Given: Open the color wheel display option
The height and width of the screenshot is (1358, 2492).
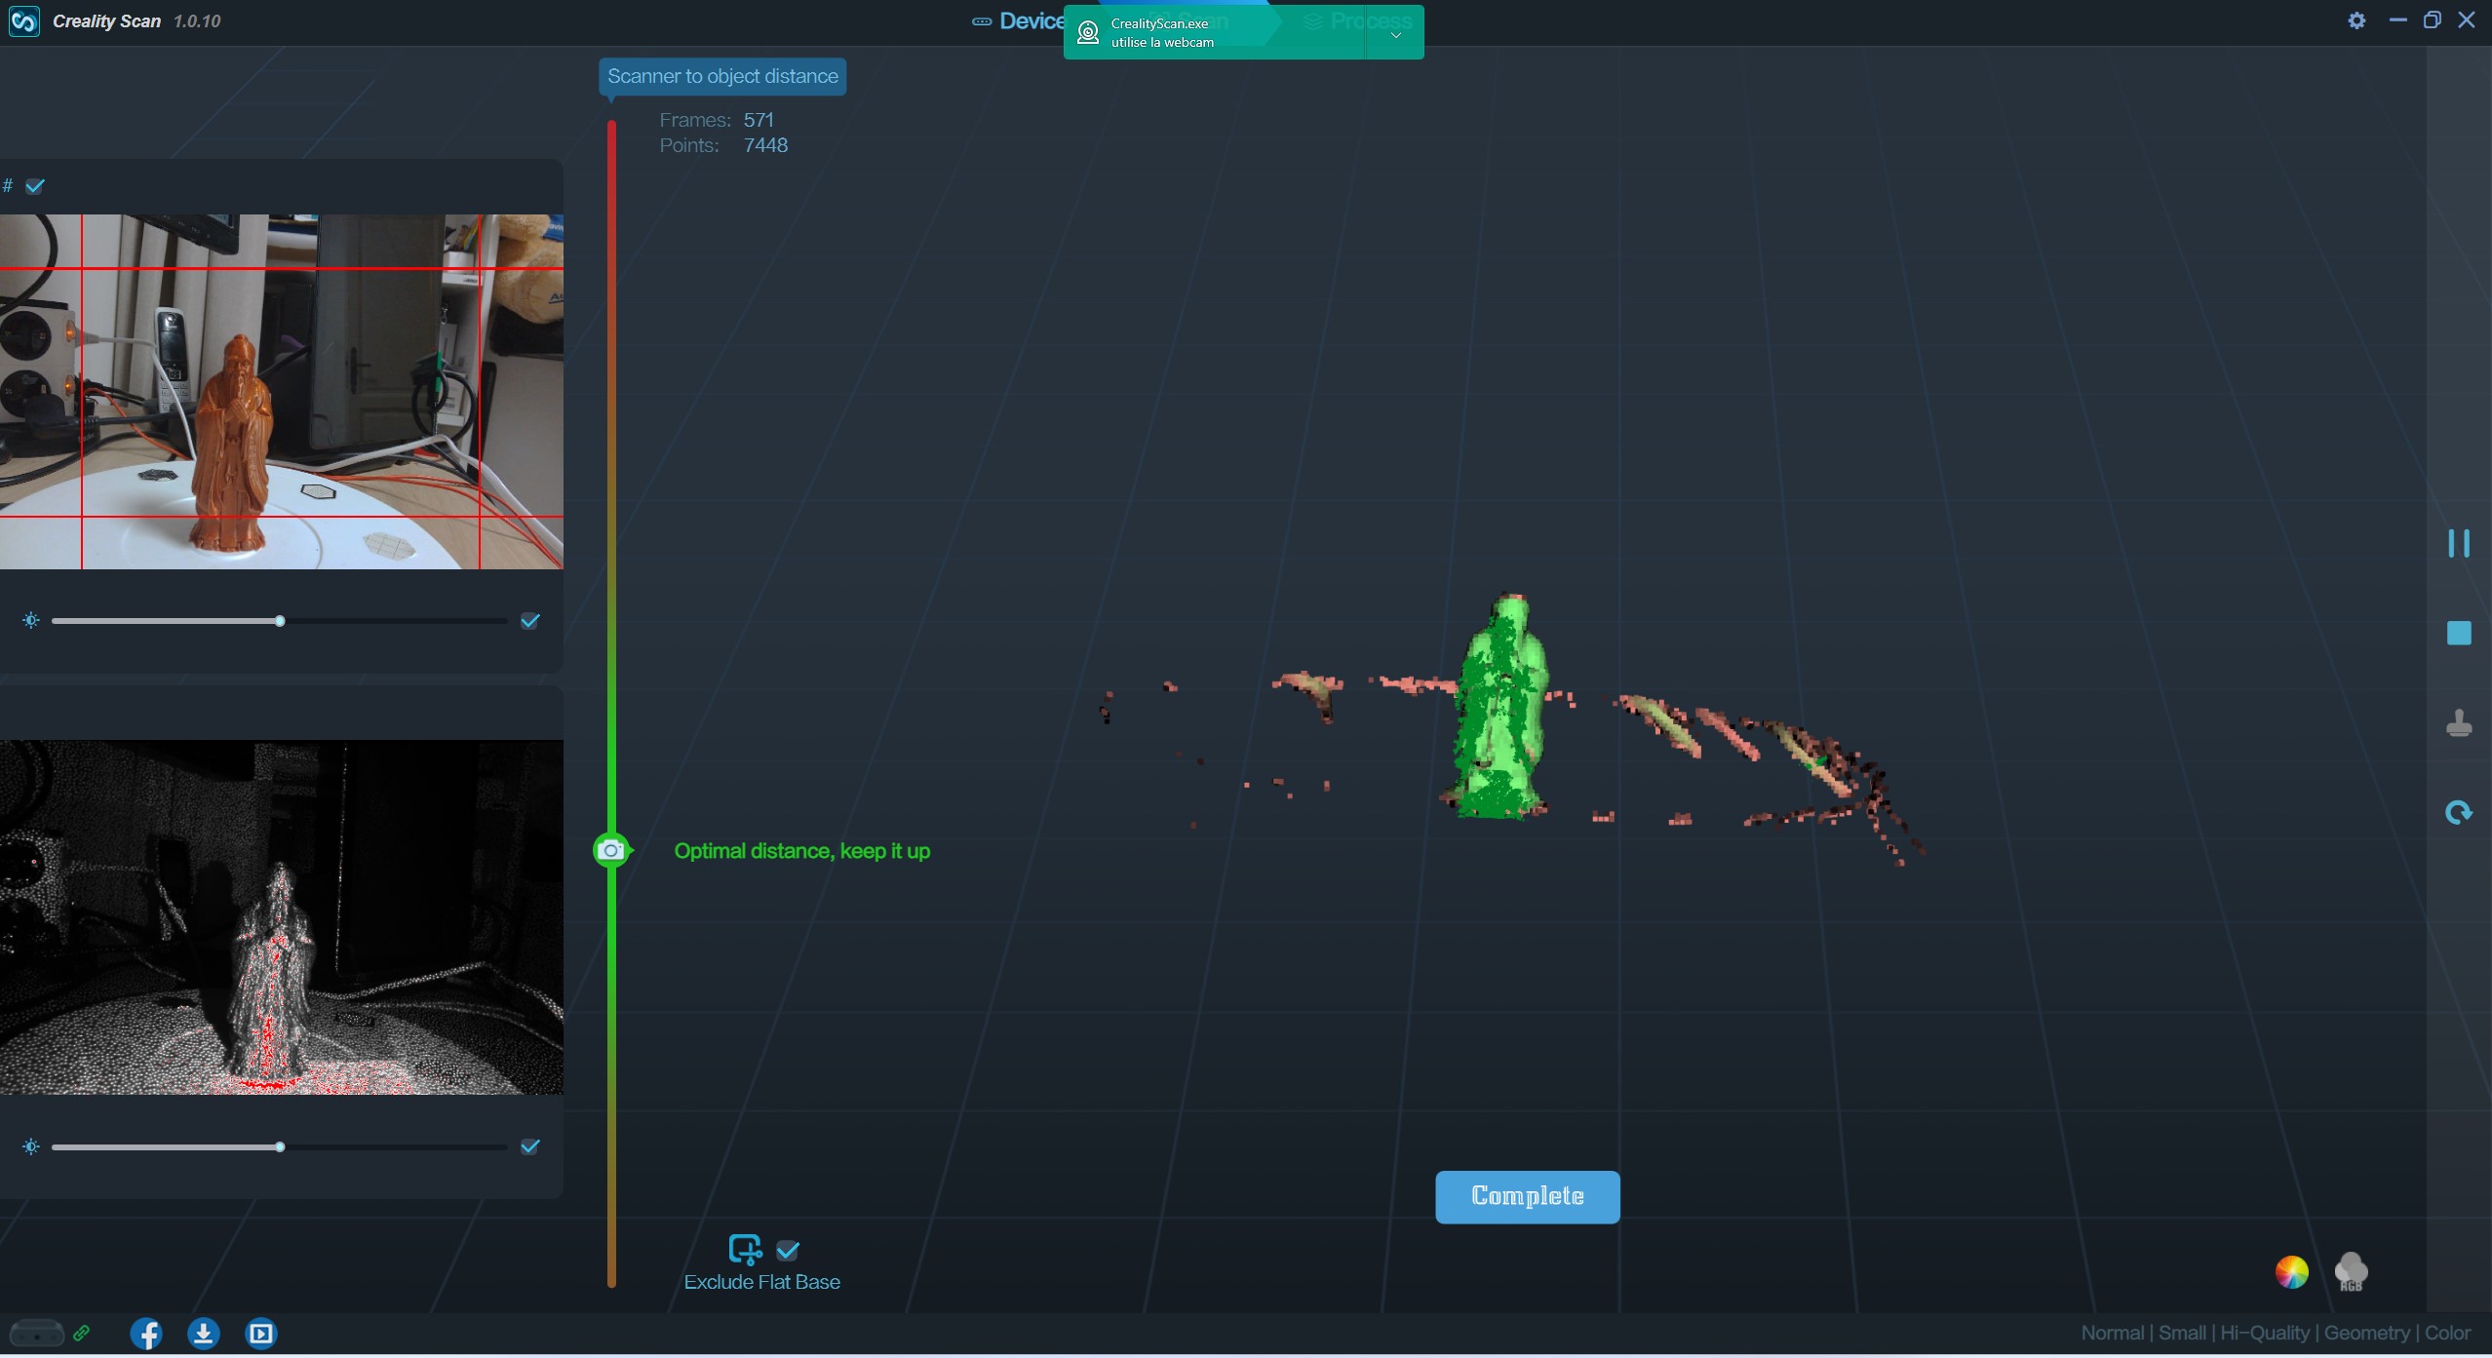Looking at the screenshot, I should 2291,1271.
